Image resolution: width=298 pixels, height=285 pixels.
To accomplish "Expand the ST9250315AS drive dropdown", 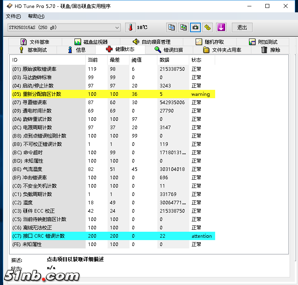I will (117, 27).
